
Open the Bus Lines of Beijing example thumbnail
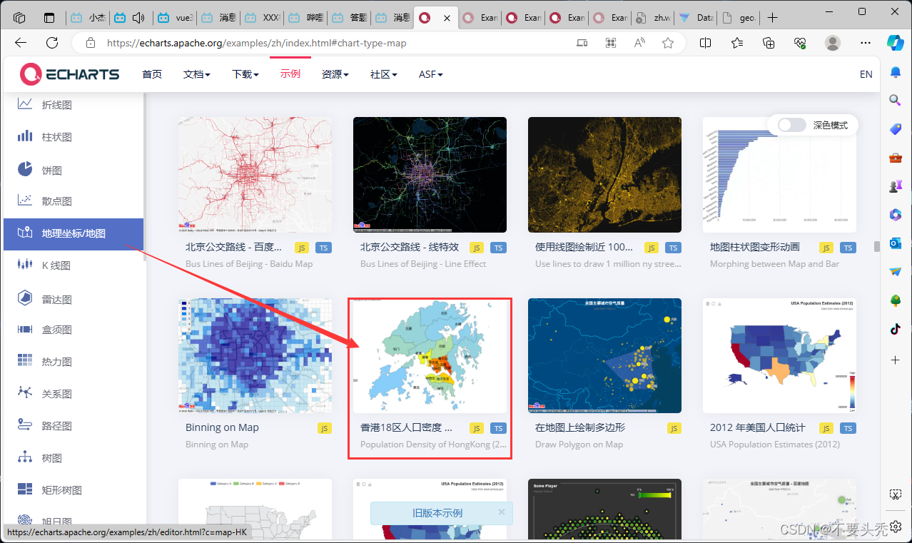(254, 174)
